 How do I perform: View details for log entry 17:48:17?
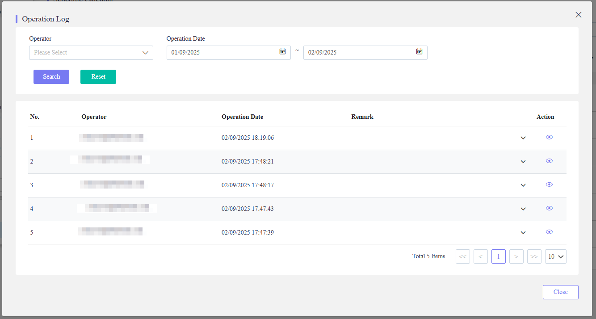[549, 185]
